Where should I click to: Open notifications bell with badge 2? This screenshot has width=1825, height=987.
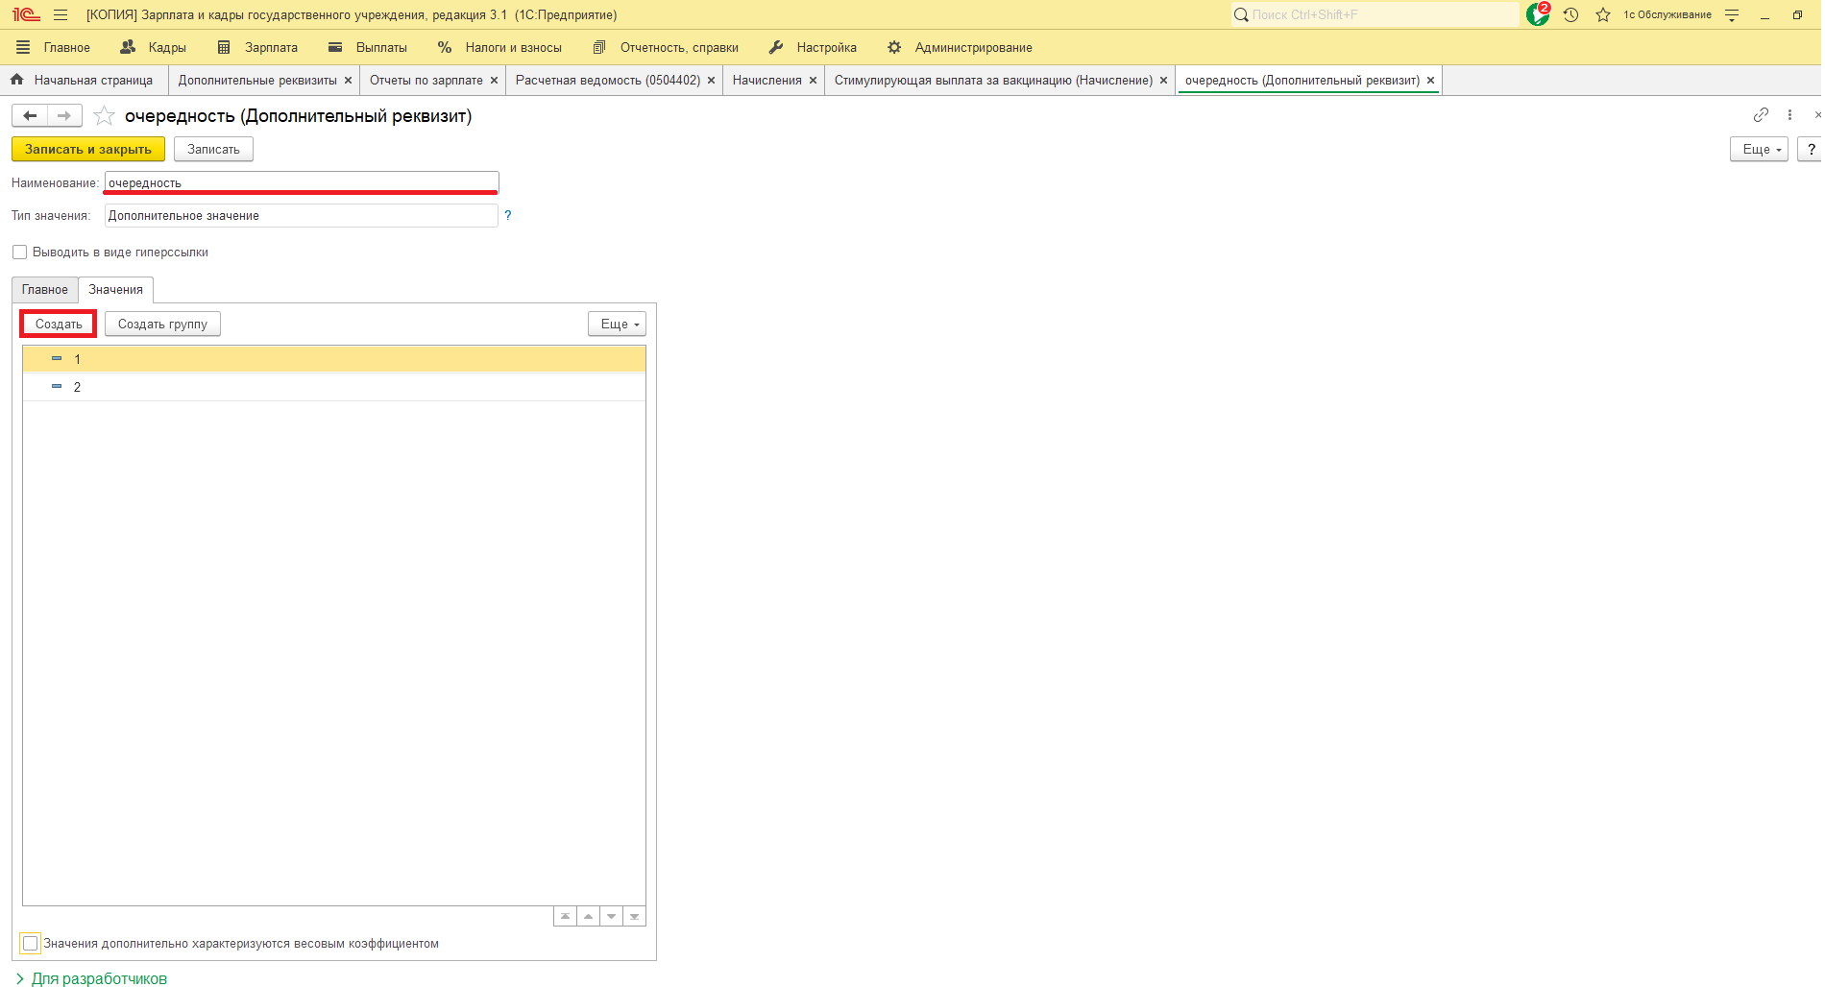pyautogui.click(x=1538, y=14)
